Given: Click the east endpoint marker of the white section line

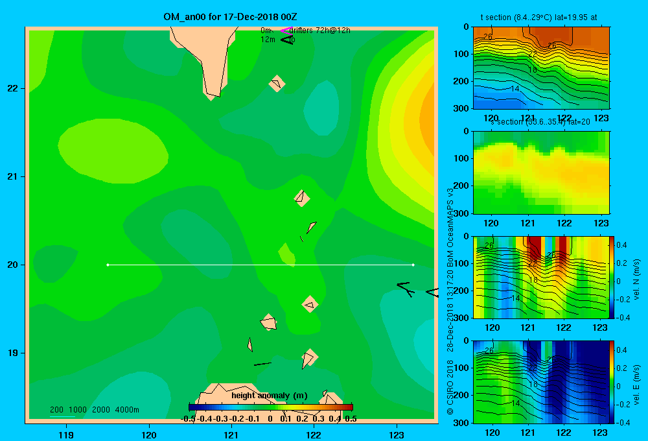Looking at the screenshot, I should coord(413,265).
